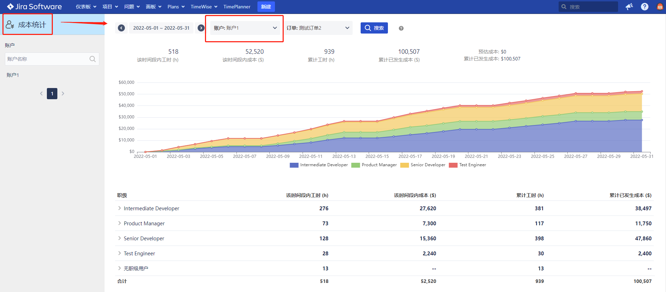666x292 pixels.
Task: Open the 订单 order dropdown
Action: (318, 28)
